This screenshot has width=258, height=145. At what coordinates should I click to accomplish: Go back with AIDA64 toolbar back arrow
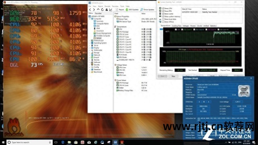point(90,10)
